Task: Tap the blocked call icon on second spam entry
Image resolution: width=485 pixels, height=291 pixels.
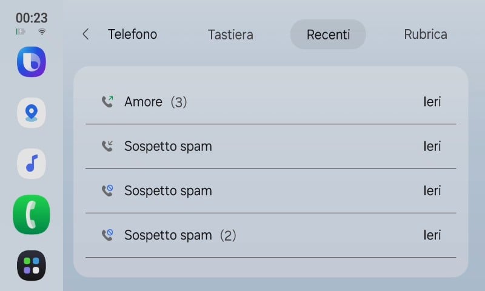Action: tap(107, 191)
